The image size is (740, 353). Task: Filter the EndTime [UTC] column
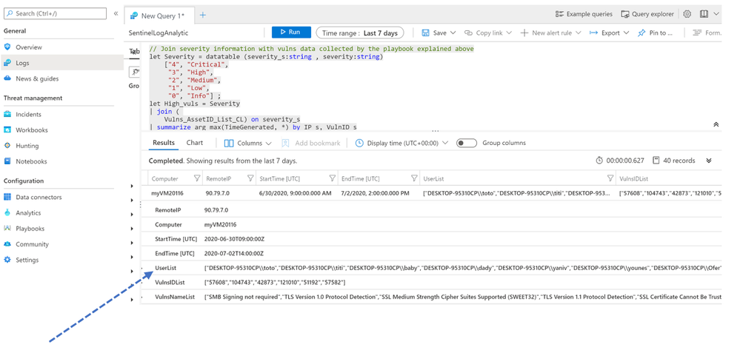414,178
